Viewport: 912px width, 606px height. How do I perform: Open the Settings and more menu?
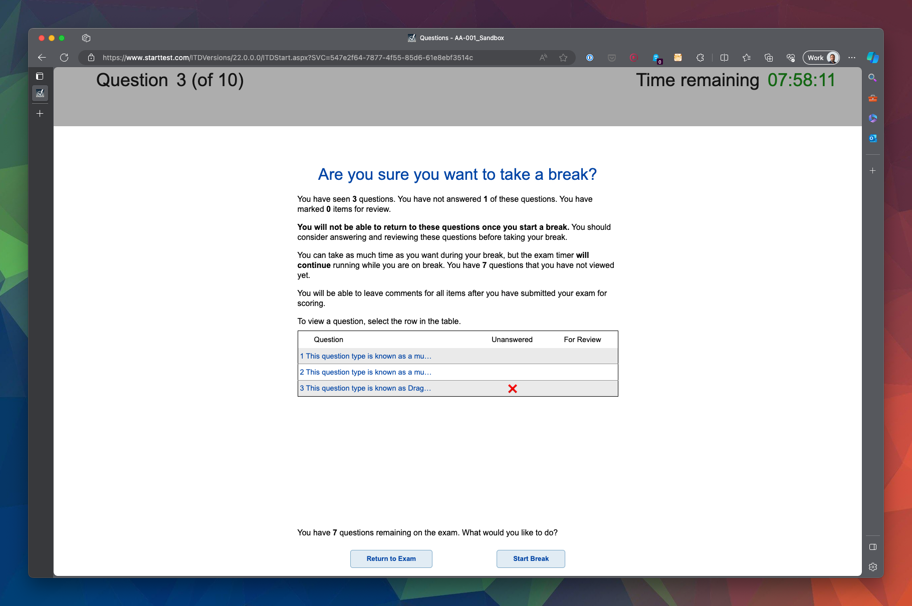click(852, 58)
